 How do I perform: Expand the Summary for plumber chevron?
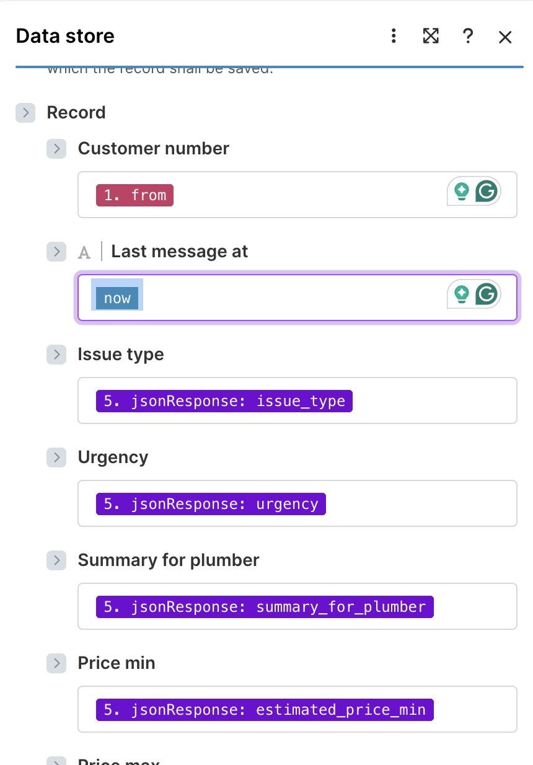(56, 560)
